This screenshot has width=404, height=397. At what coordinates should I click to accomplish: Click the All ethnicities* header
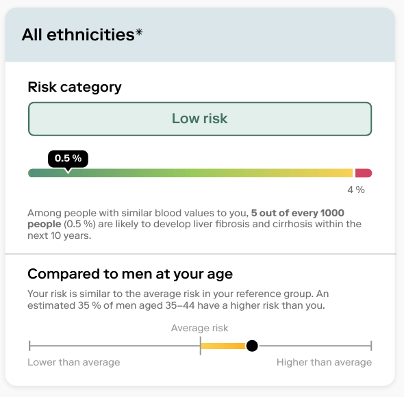tap(82, 34)
